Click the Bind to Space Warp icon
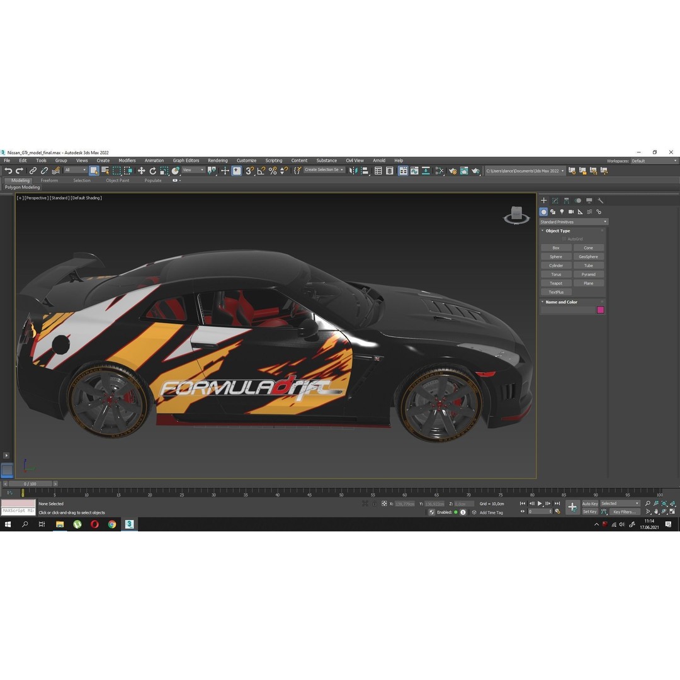The image size is (680, 680). click(x=55, y=171)
